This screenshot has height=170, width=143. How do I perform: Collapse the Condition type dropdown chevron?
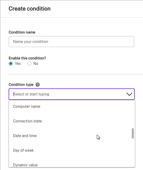[x=129, y=94]
